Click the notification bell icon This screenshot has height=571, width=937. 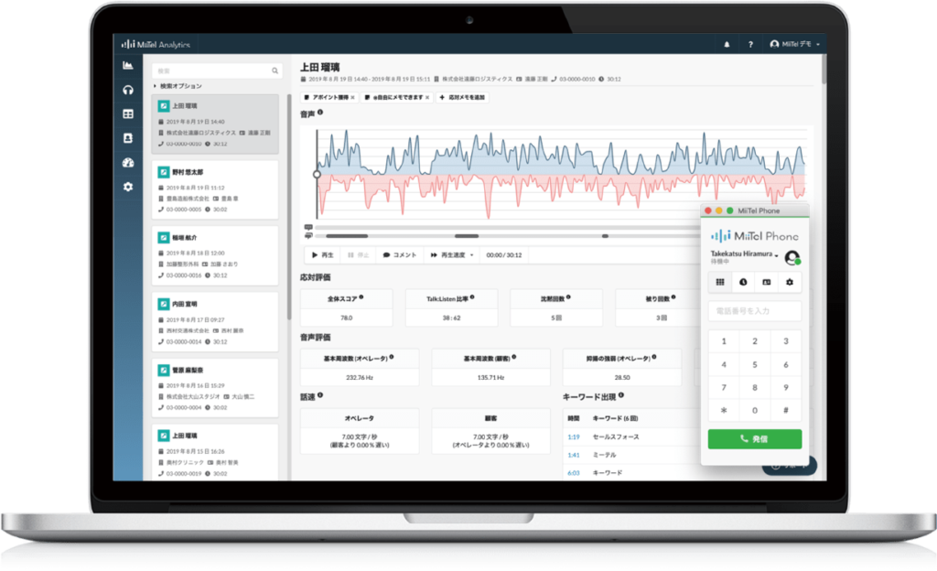pyautogui.click(x=727, y=44)
